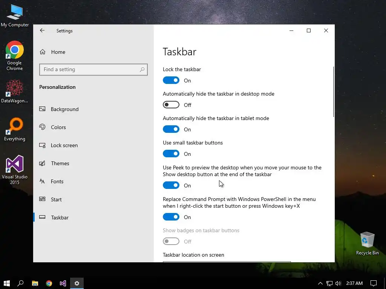Select Everything desktop shortcut
Image resolution: width=386 pixels, height=289 pixels.
(x=15, y=129)
